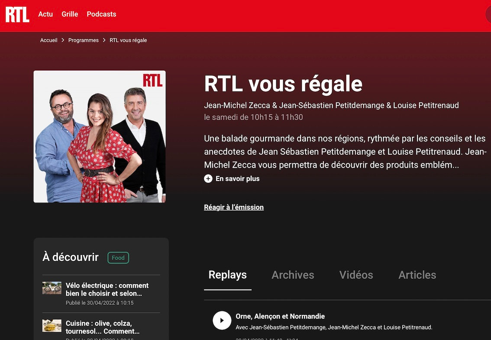491x340 pixels.
Task: Click the À découvrir section heading
Action: coord(71,257)
